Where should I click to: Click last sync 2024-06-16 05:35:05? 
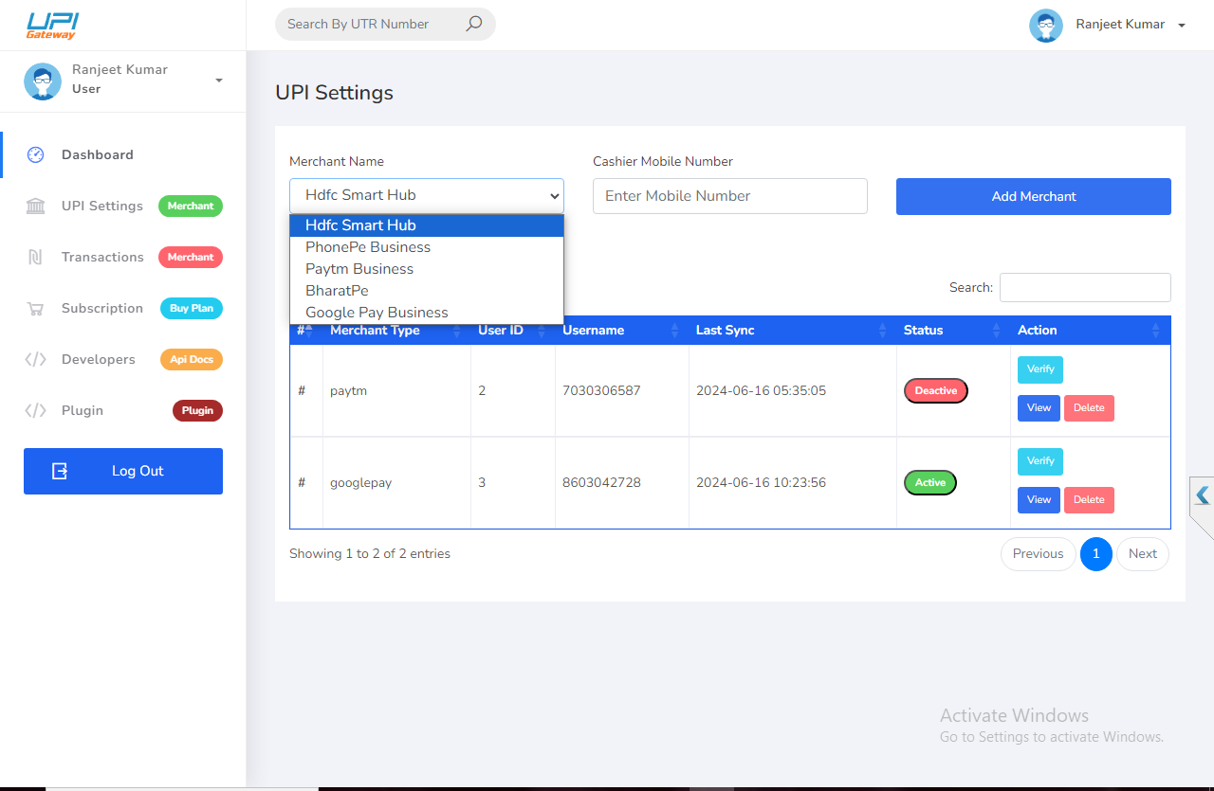pyautogui.click(x=761, y=390)
